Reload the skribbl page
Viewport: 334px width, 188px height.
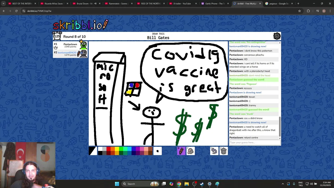[x=16, y=11]
